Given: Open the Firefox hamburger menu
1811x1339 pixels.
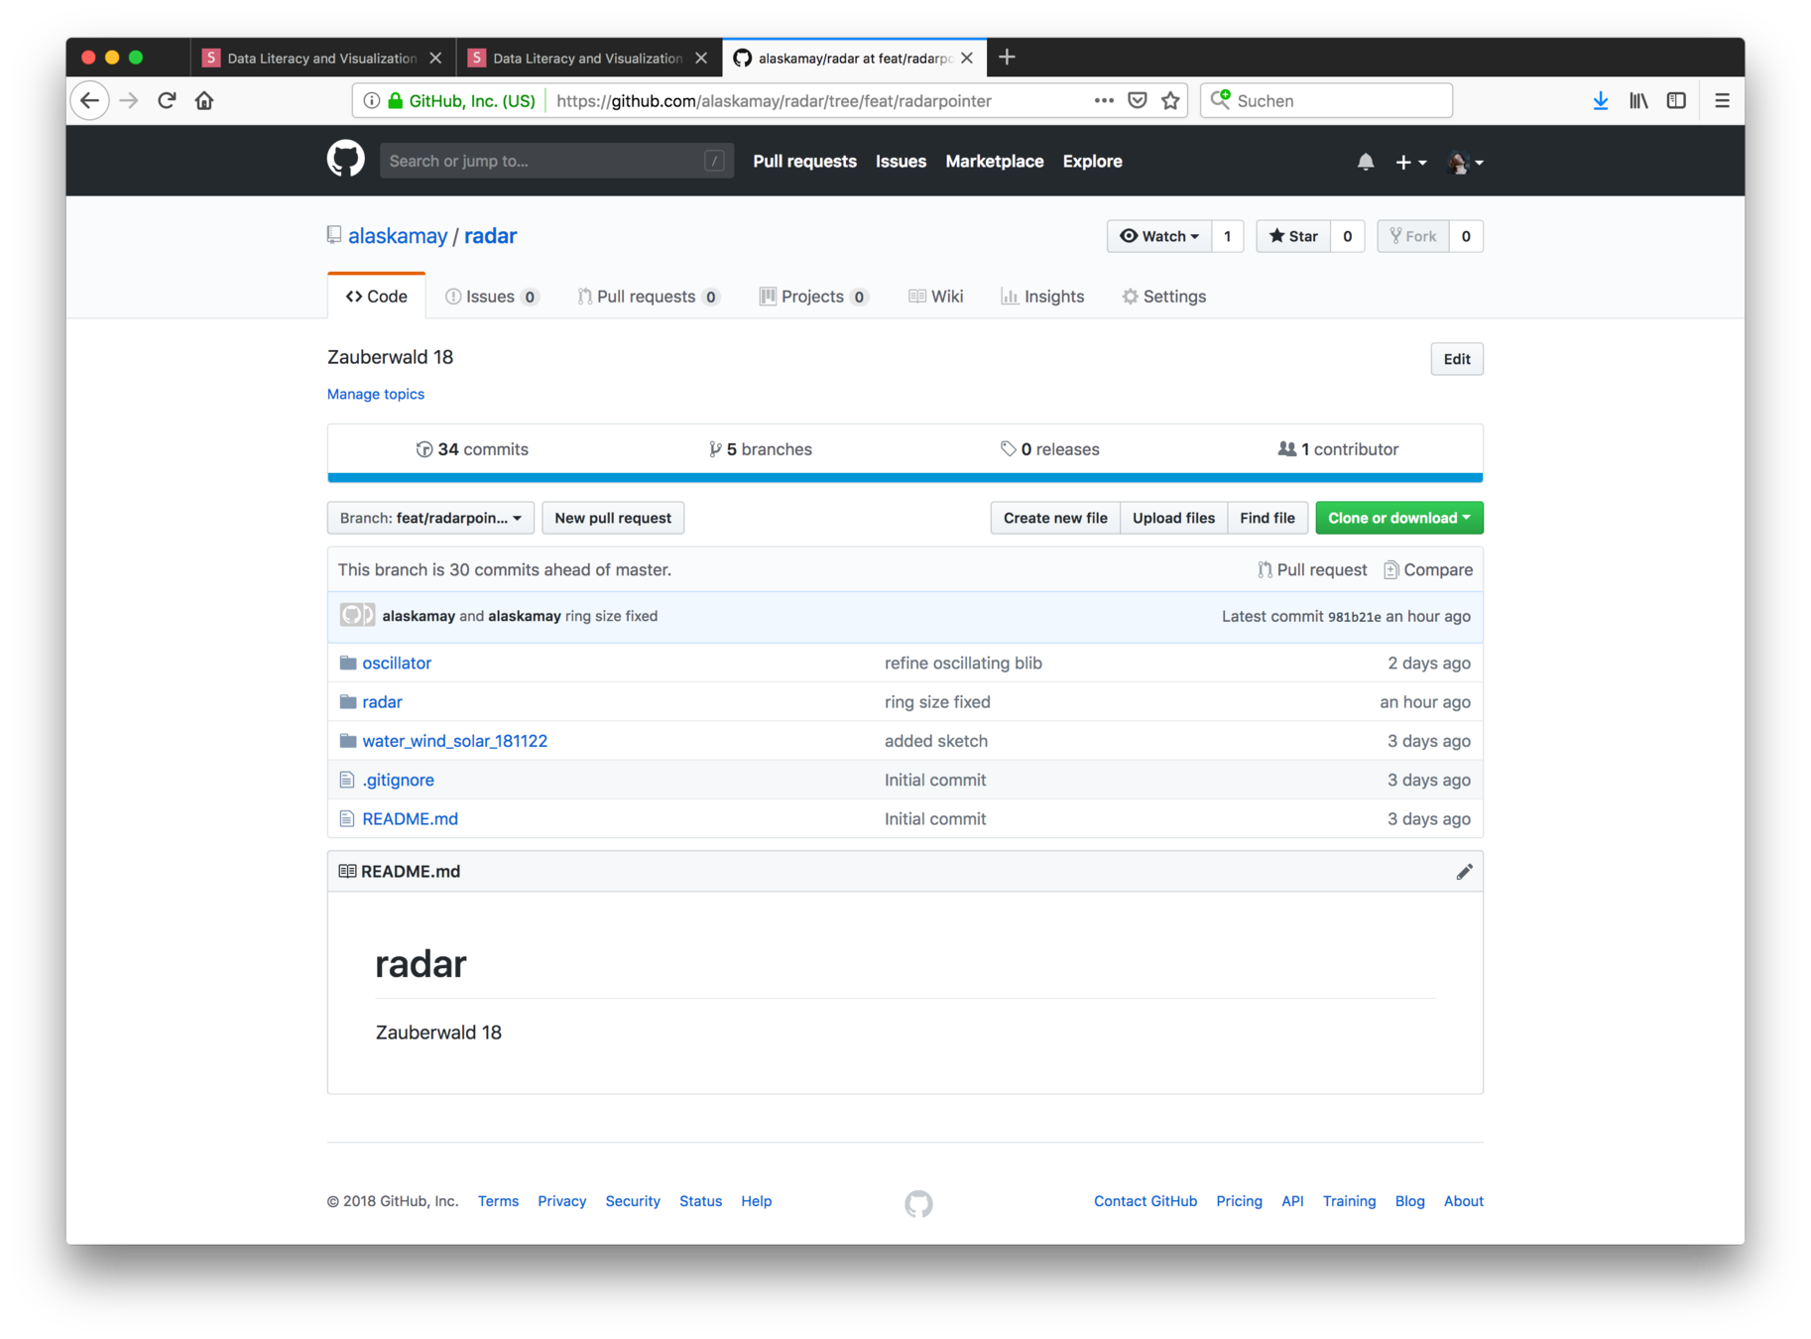Looking at the screenshot, I should pos(1722,100).
